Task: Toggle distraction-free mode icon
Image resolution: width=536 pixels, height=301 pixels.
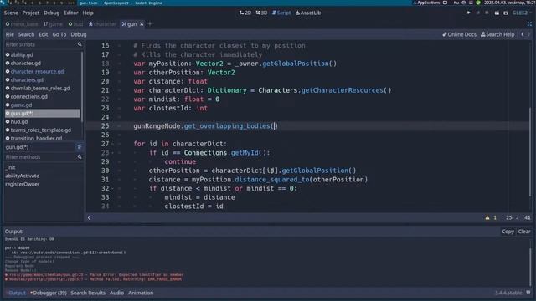Action: click(x=529, y=24)
